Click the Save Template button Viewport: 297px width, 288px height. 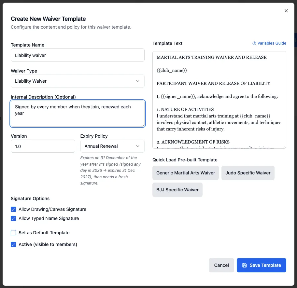point(262,265)
